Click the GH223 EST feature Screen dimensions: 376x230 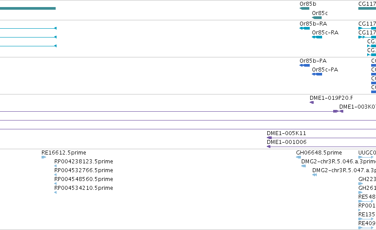[361, 184]
